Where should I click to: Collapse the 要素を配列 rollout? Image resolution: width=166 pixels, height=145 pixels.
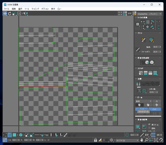tap(136, 119)
